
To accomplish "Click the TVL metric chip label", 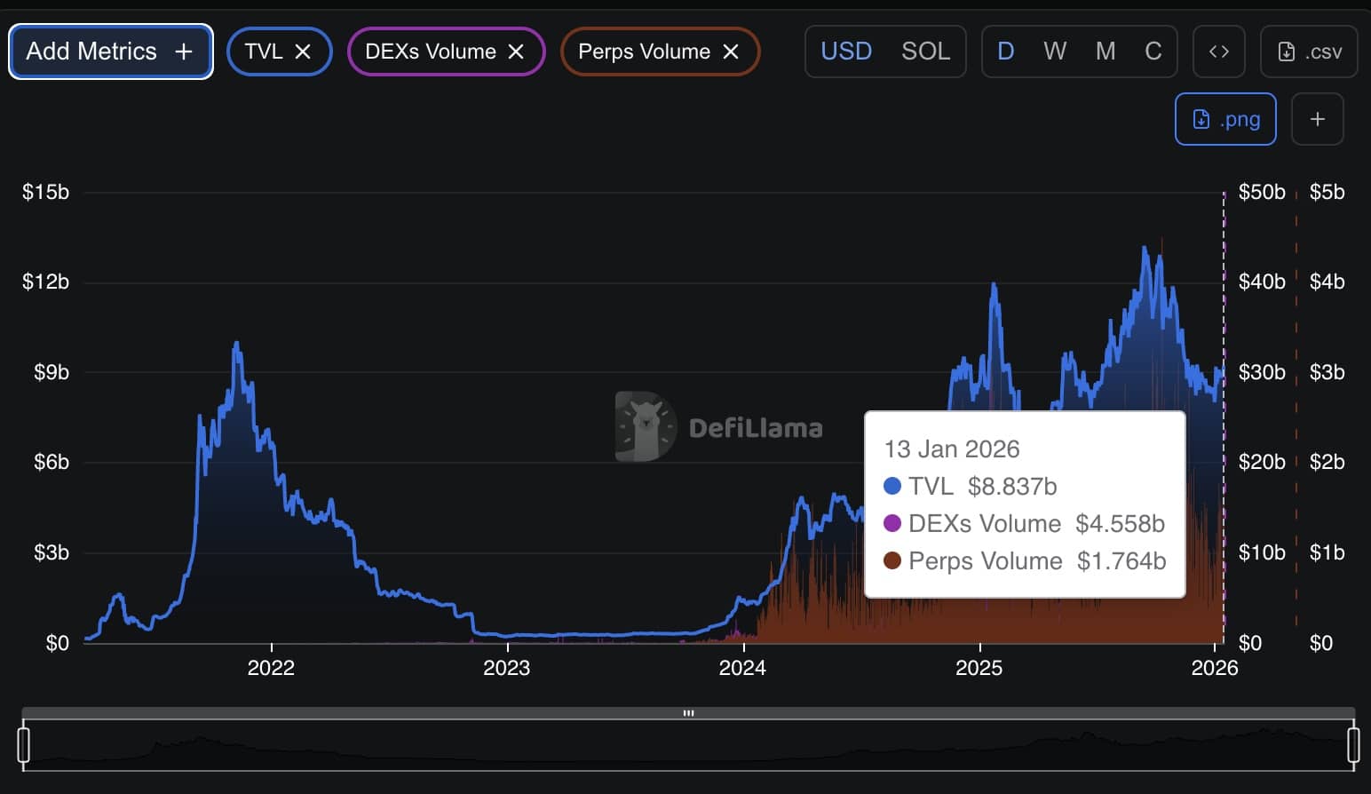I will (264, 52).
